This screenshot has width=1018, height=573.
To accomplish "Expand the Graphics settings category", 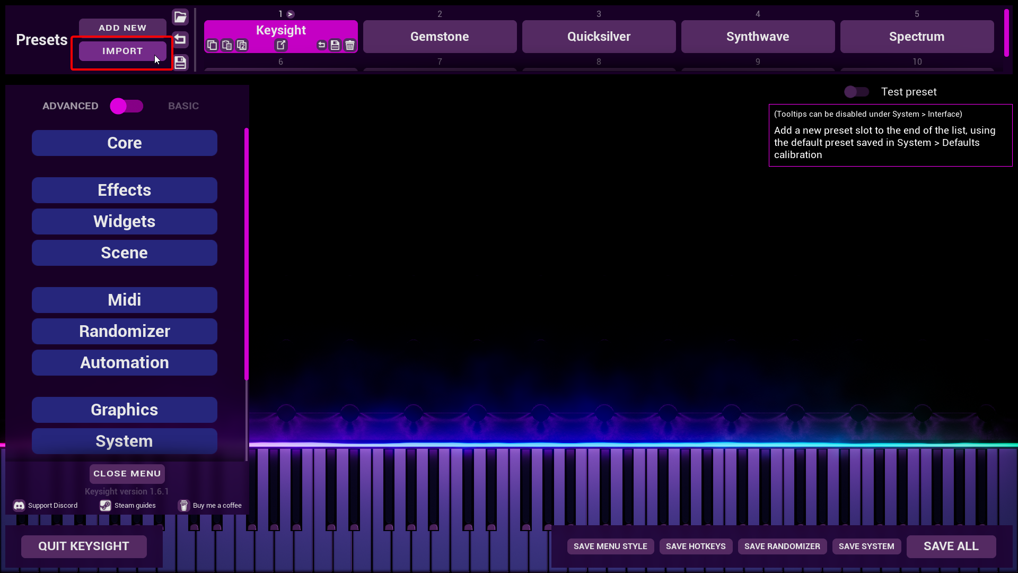I will pos(125,410).
